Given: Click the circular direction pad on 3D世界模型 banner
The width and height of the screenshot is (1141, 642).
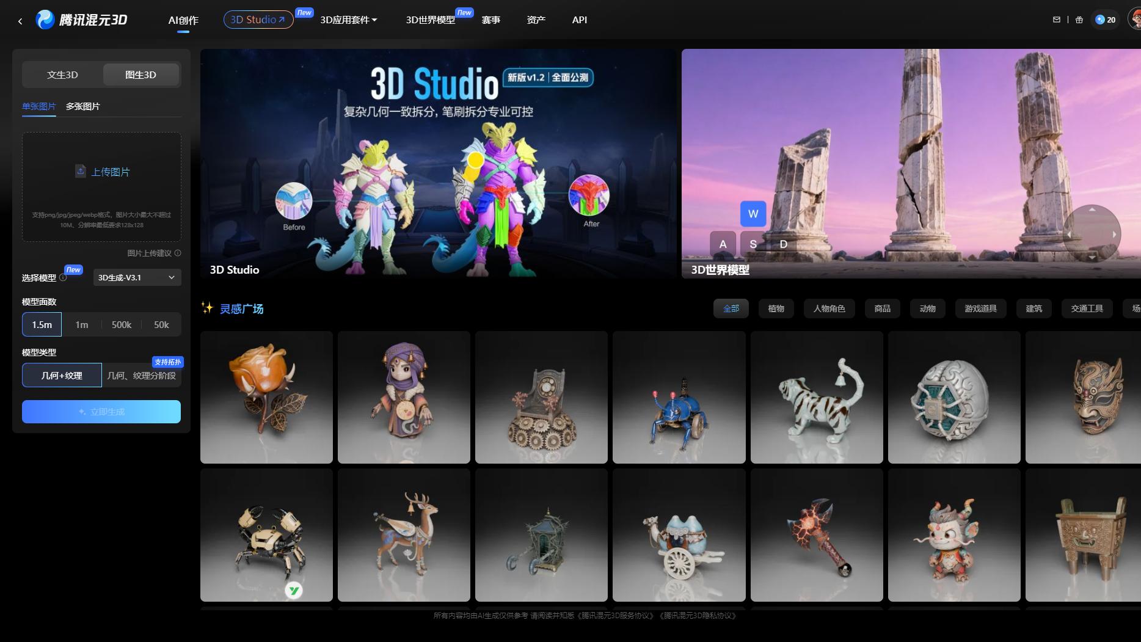Looking at the screenshot, I should tap(1092, 233).
